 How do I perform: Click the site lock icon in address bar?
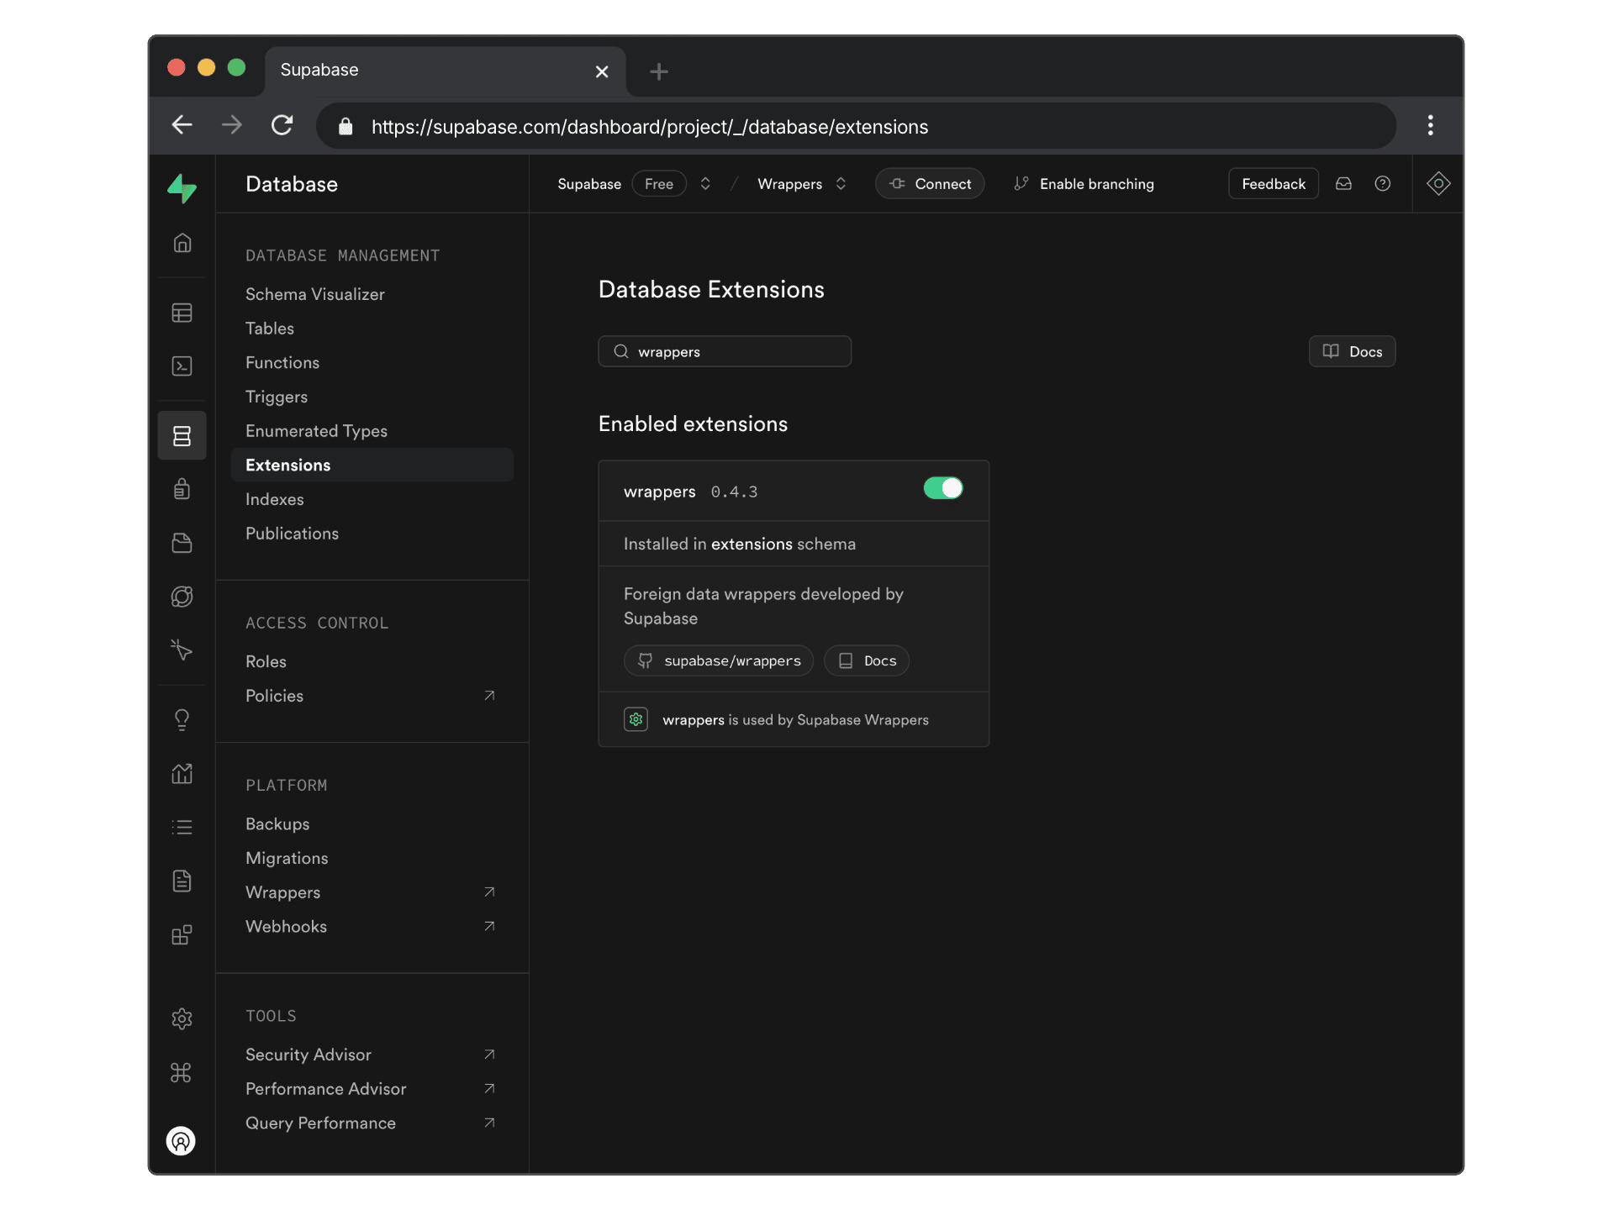345,126
